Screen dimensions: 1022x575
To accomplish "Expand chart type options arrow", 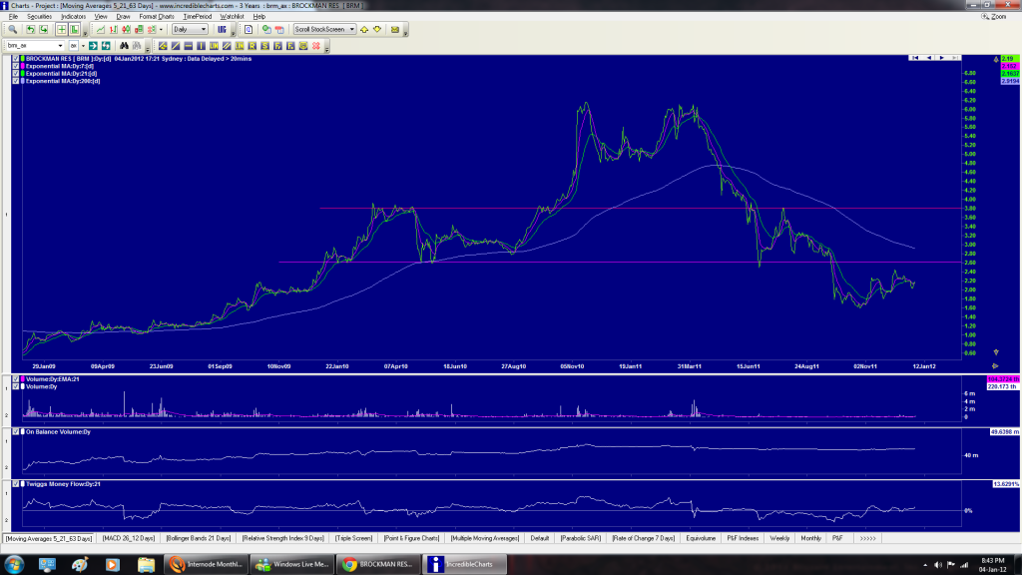I will [161, 29].
